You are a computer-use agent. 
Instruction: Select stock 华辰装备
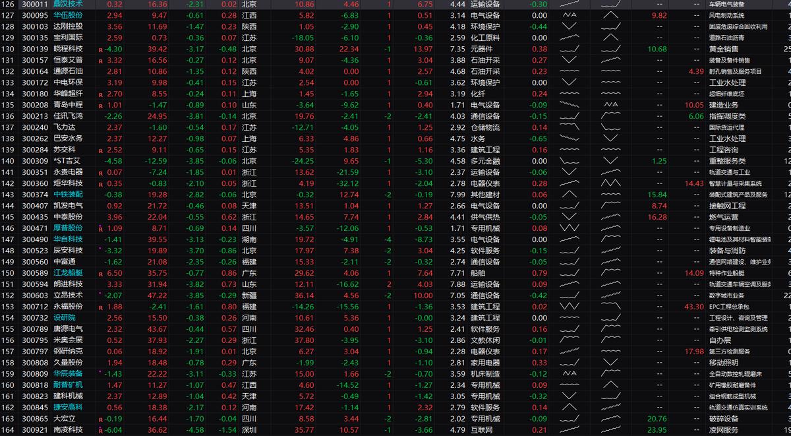point(68,374)
